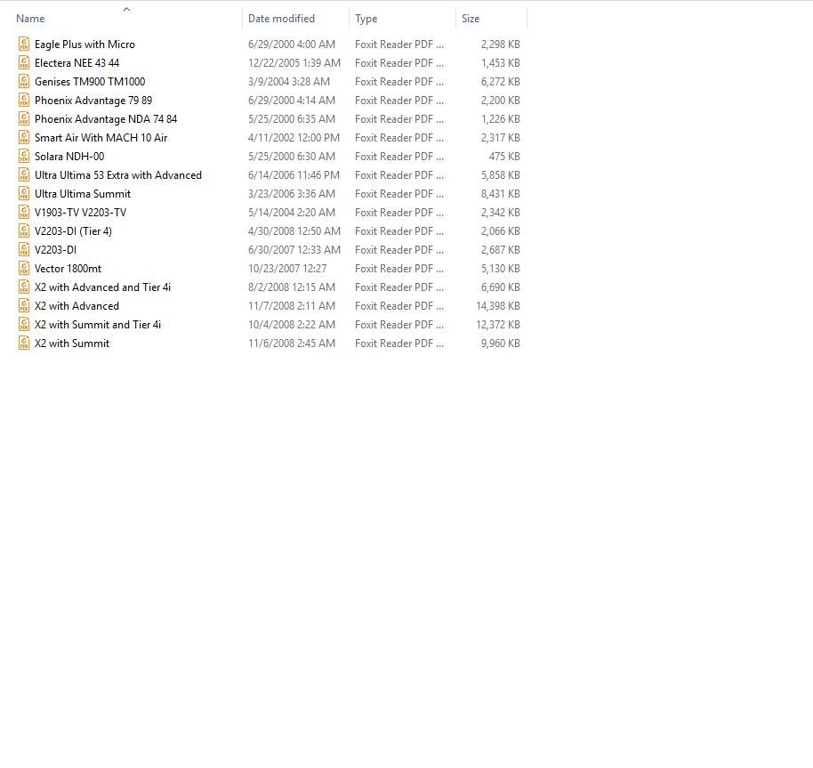Click the PDF icon for Eagle Plus with Micro
This screenshot has width=813, height=768.
24,44
